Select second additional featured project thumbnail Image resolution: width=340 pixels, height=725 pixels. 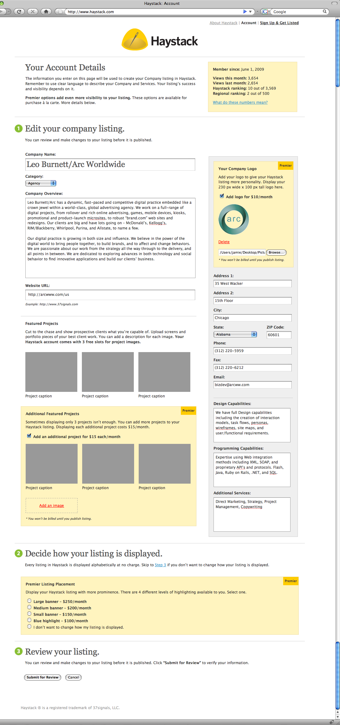pos(108,464)
